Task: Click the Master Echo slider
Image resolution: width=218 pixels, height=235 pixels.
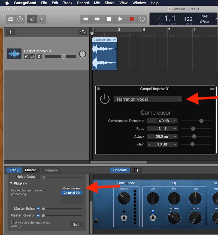Action: (x=62, y=209)
